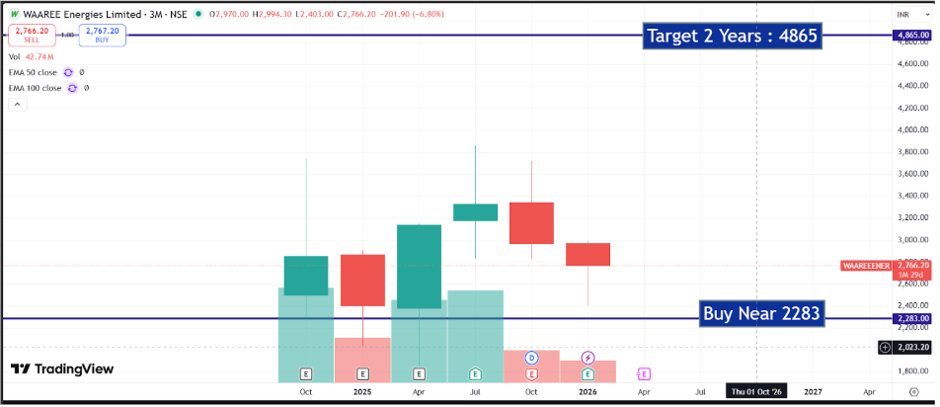
Task: Open the red earnings E marker
Action: (x=531, y=374)
